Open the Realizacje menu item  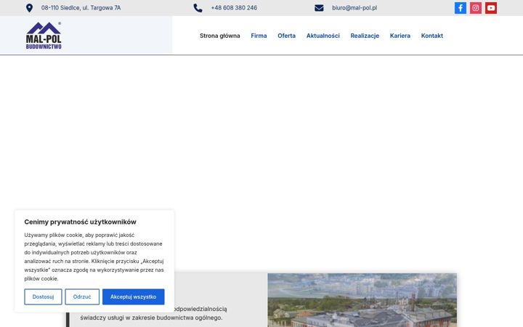365,36
